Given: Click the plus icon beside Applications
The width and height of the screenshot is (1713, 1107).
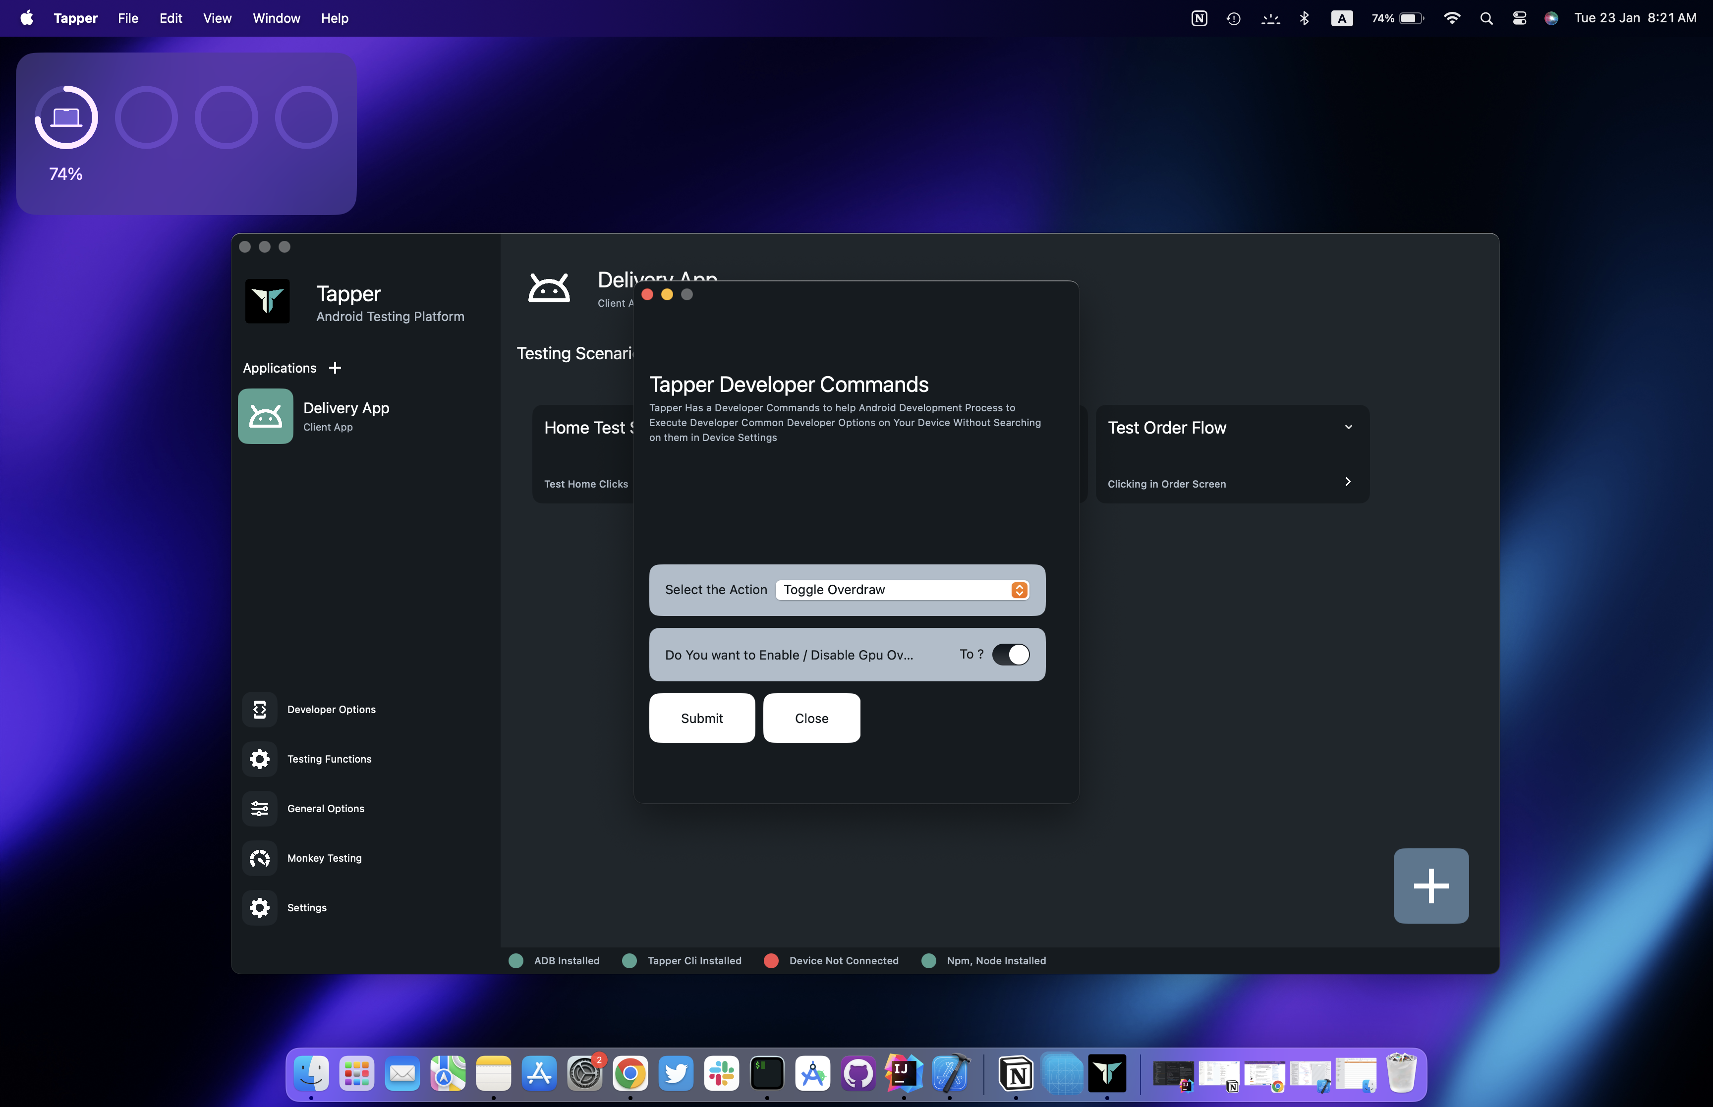Looking at the screenshot, I should [335, 368].
